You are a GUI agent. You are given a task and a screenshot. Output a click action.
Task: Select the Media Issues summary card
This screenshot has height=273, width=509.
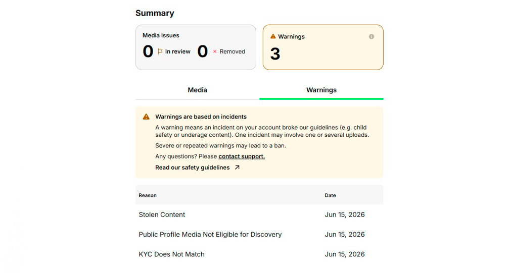coord(196,47)
